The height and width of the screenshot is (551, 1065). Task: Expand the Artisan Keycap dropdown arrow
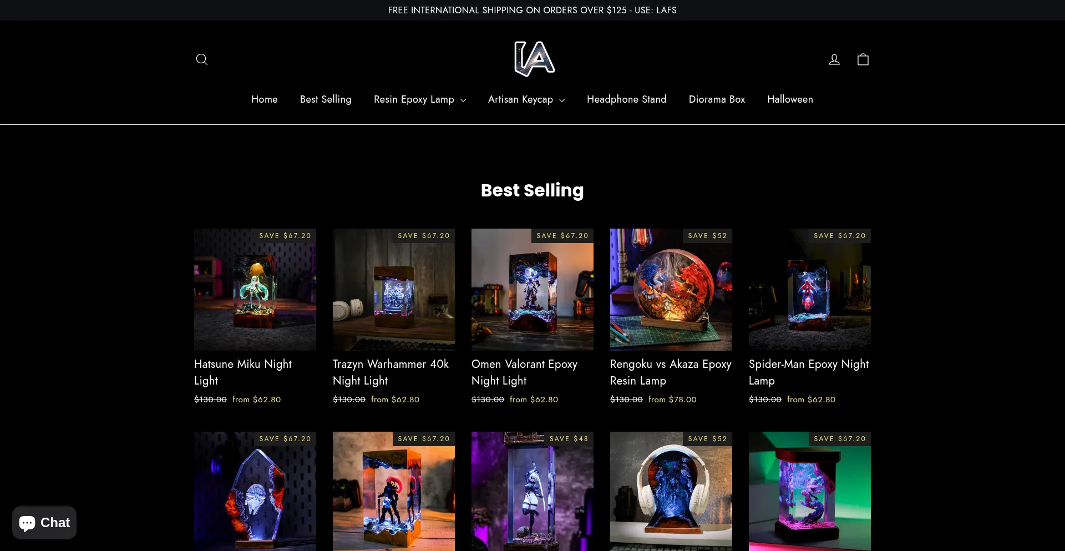(562, 100)
